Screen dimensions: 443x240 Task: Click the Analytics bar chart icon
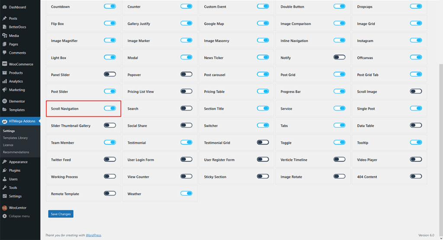(x=4, y=81)
